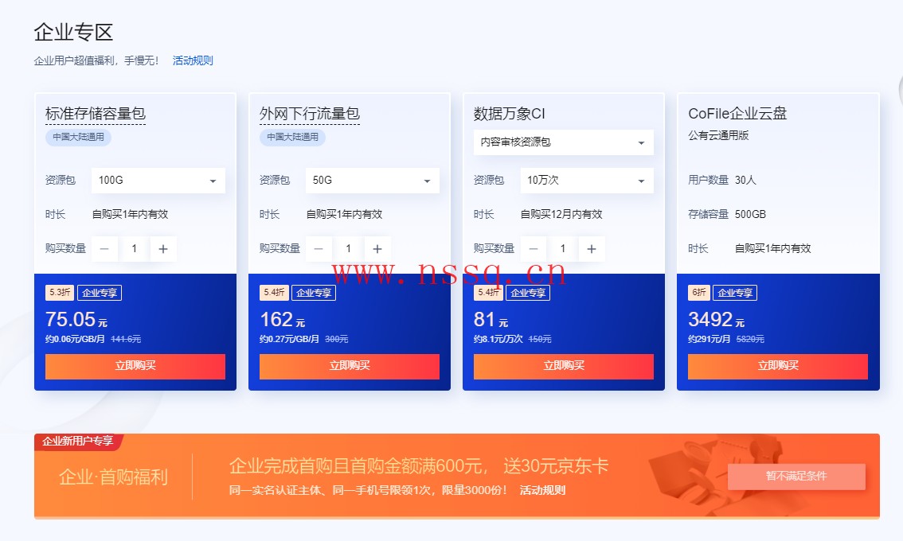903x541 pixels.
Task: Click 中国大陆通用 tag on 标准存储容量包
Action: tap(78, 137)
